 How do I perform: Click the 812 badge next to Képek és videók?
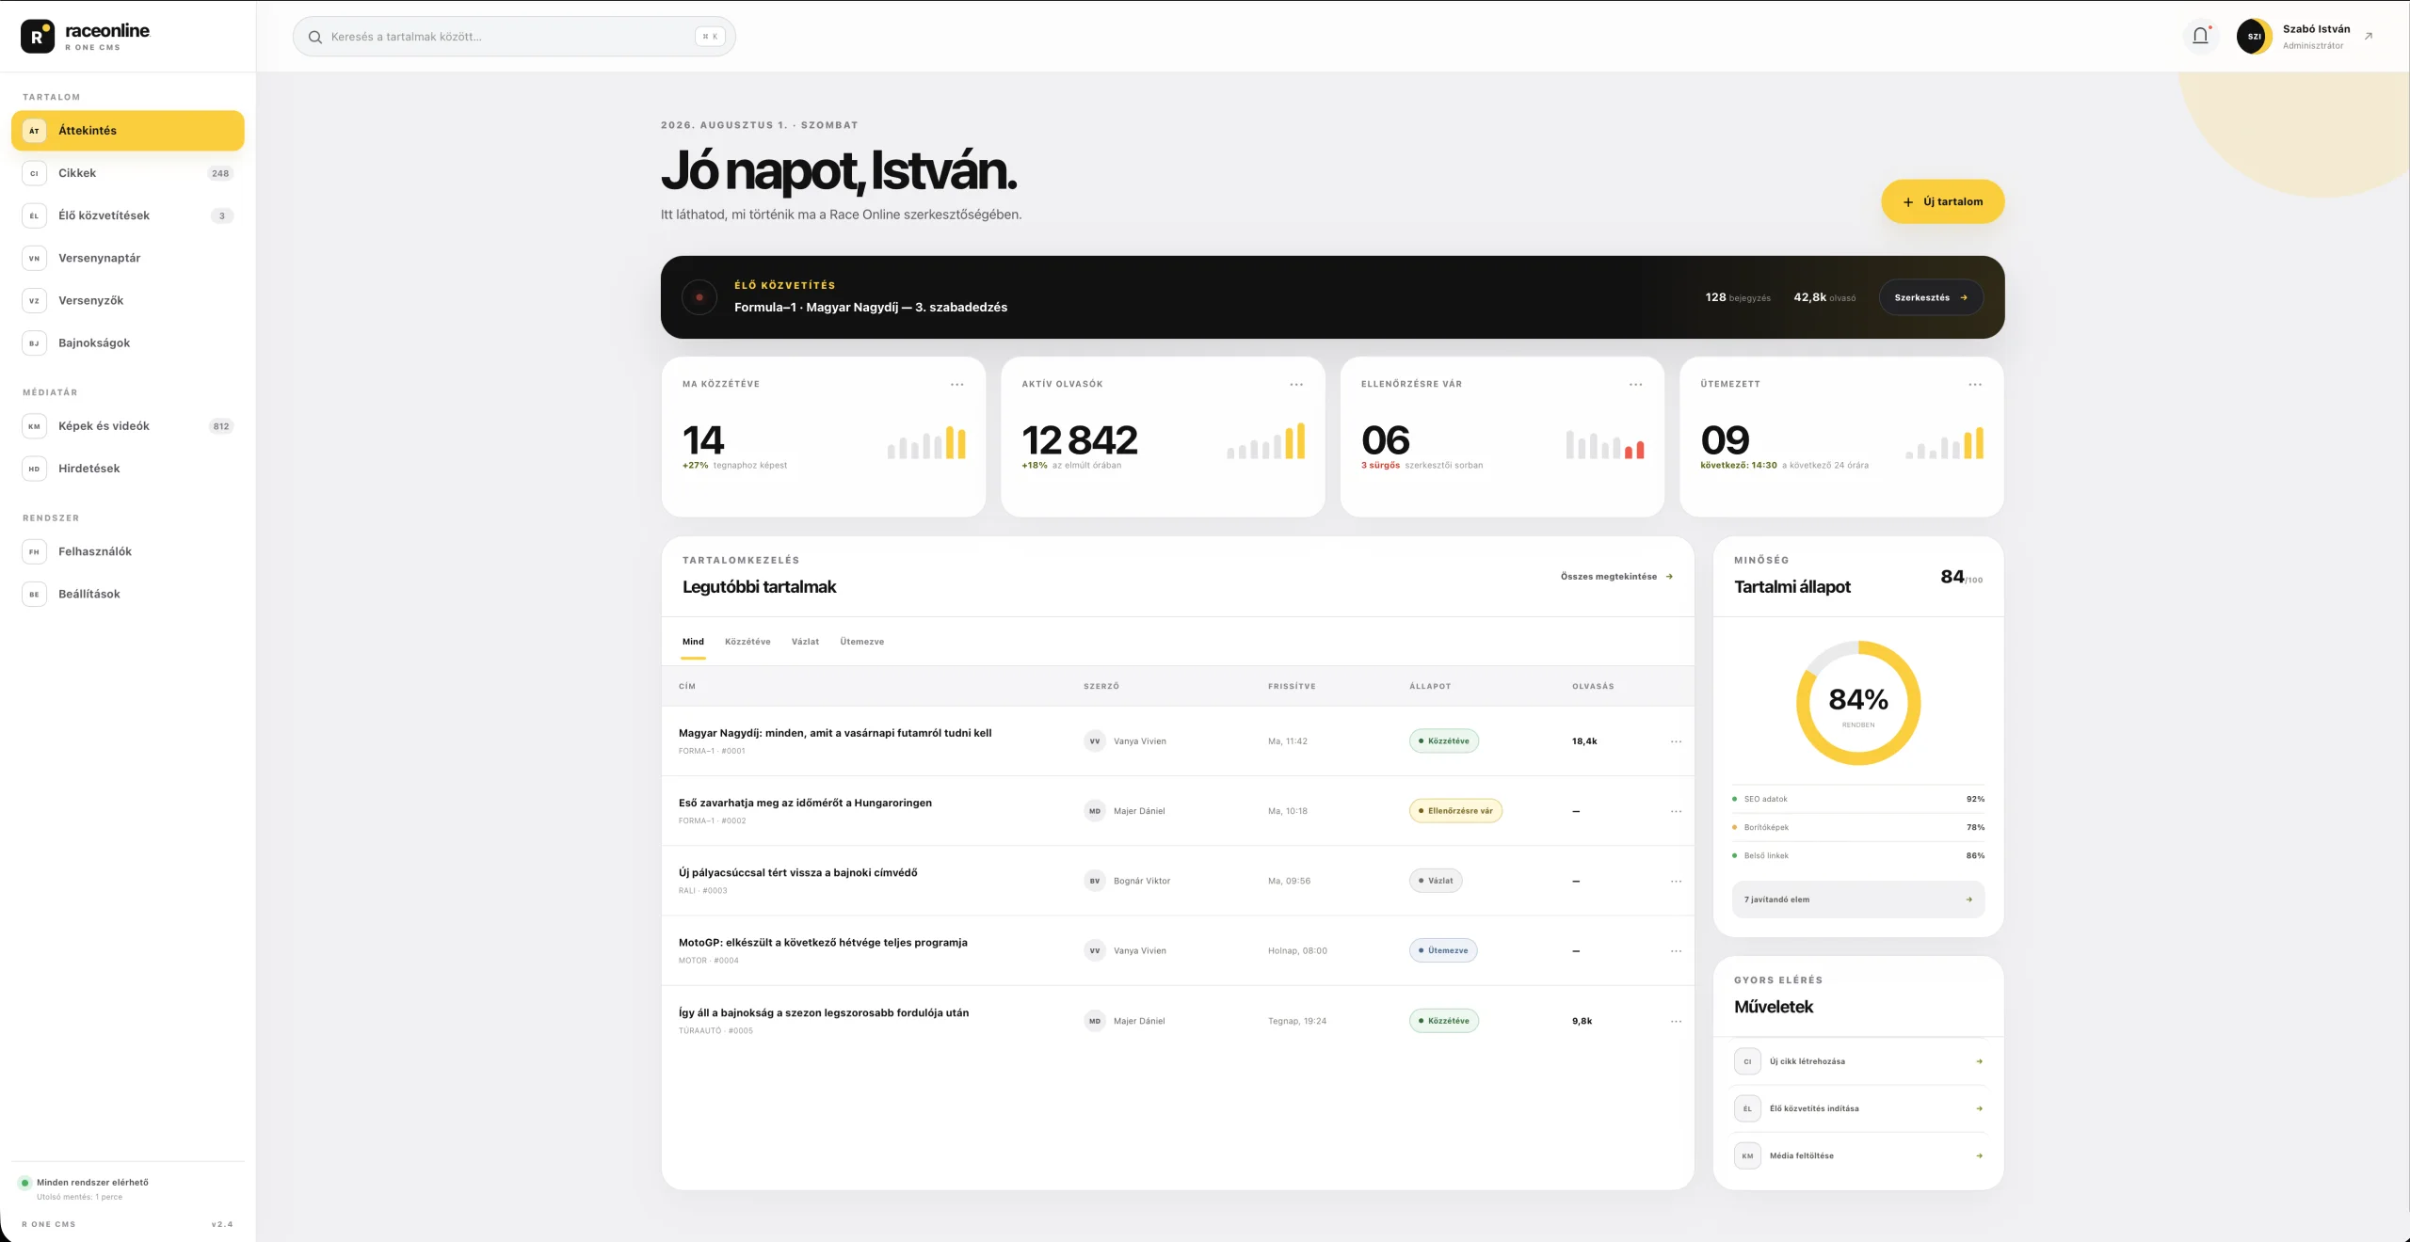tap(221, 426)
